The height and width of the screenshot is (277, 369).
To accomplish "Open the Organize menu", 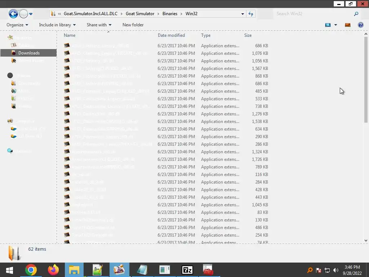I will 17,25.
